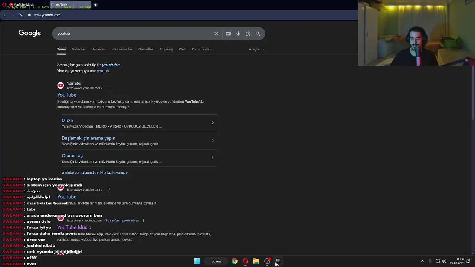Open the Opera menu logo
Viewport: 475px width, 267px height.
pos(4,5)
